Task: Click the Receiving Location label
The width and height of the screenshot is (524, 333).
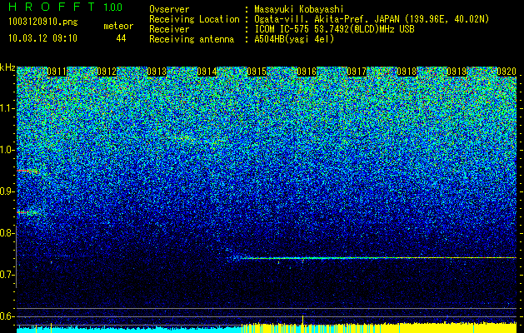Action: [x=194, y=19]
